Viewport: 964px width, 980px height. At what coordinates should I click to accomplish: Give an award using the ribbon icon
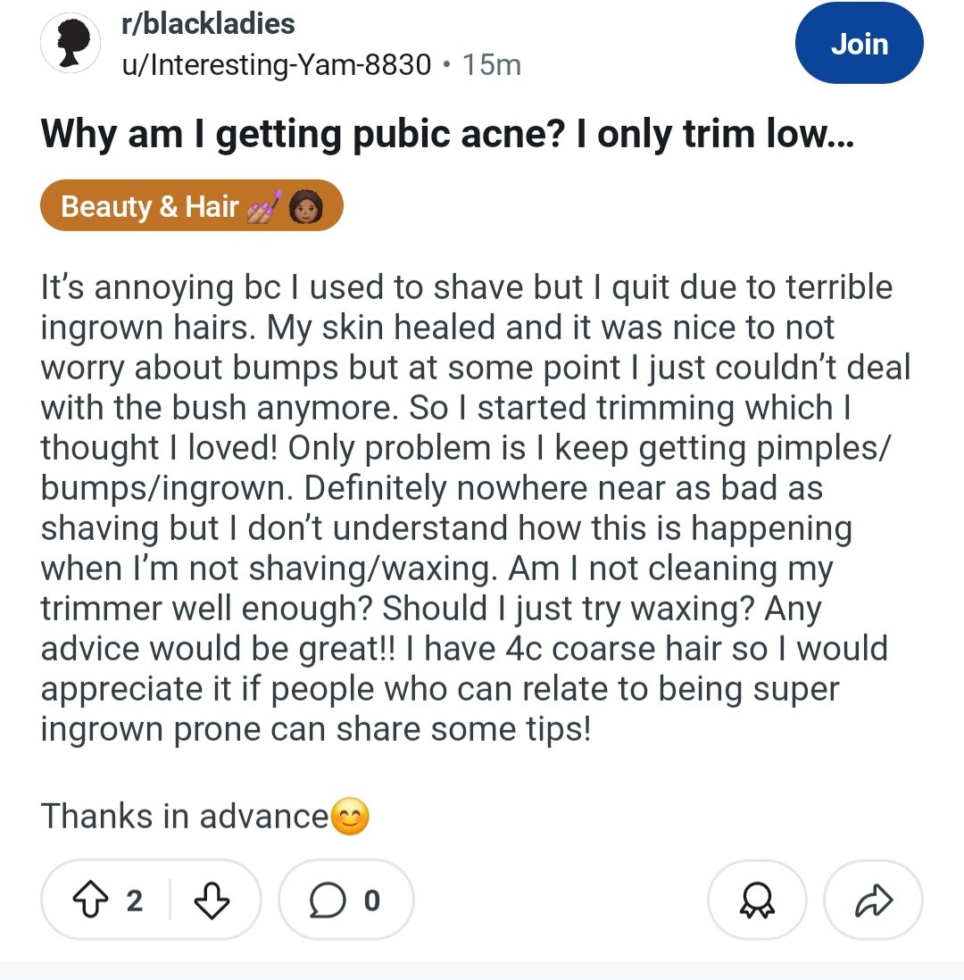point(757,901)
